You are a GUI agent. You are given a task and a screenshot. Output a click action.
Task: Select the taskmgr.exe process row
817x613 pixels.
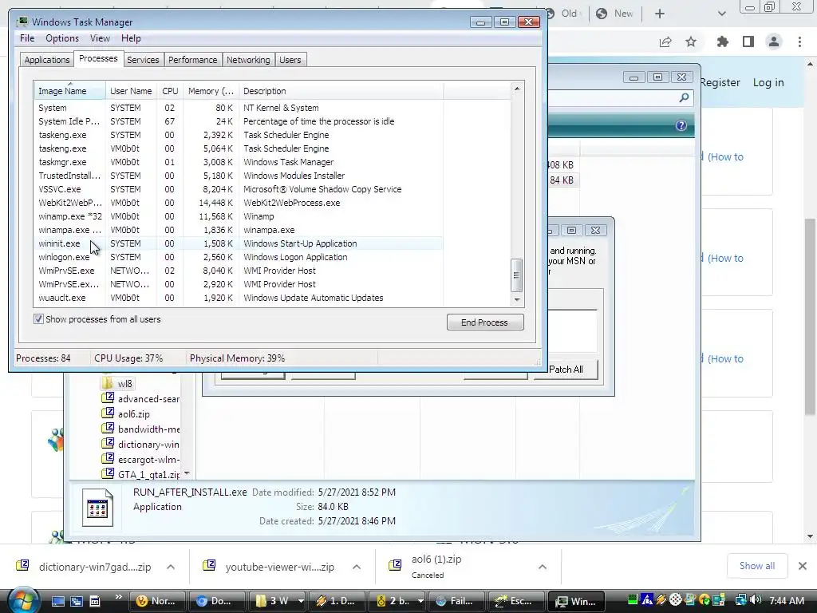239,162
